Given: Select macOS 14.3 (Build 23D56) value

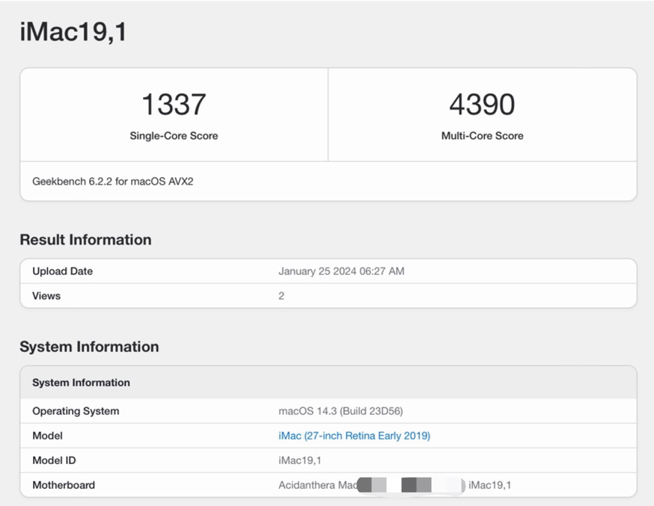Looking at the screenshot, I should point(340,411).
